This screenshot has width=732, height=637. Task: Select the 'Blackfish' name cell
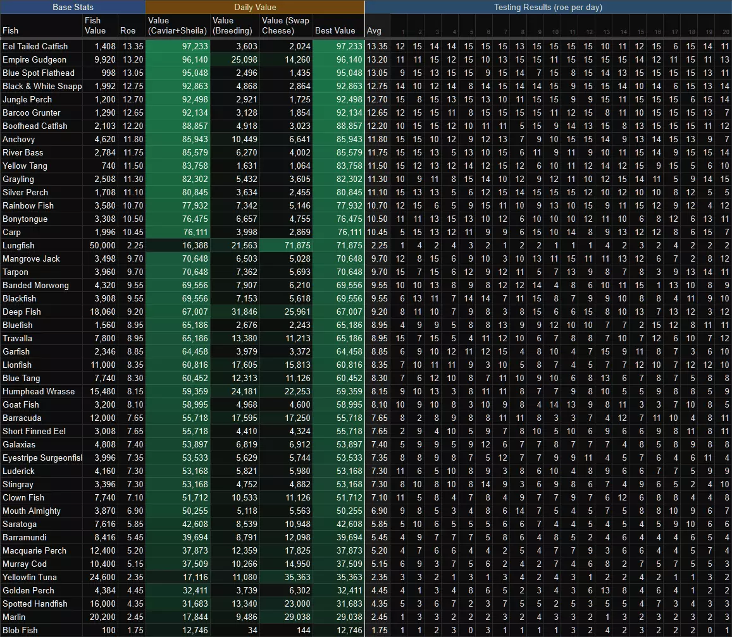(x=42, y=299)
